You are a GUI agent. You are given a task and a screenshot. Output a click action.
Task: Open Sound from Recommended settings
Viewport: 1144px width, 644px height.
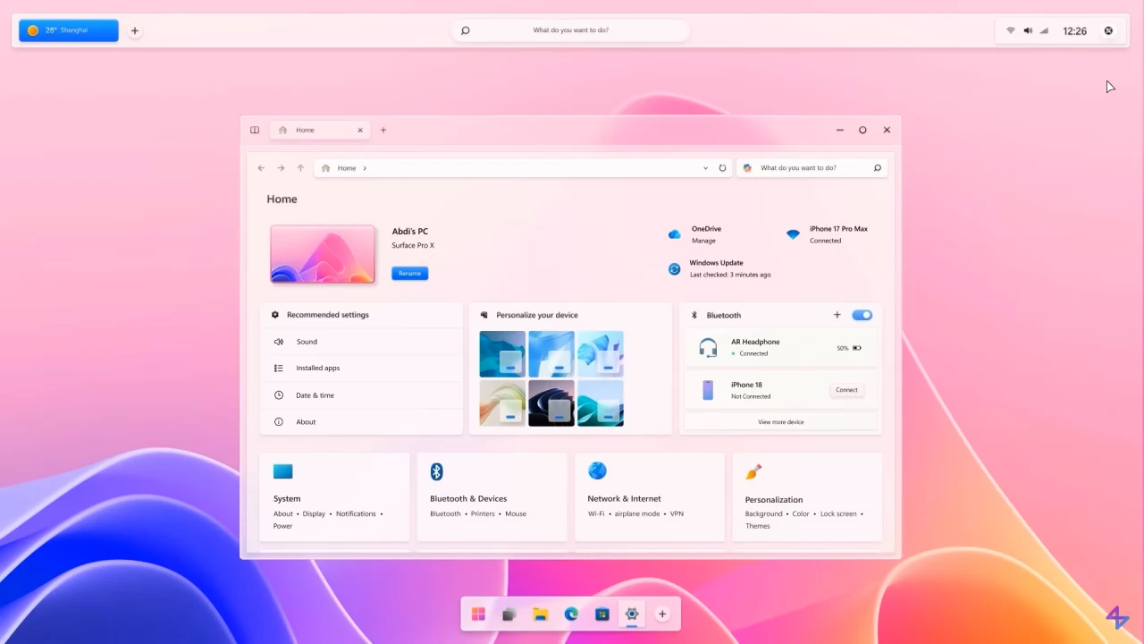coord(307,341)
